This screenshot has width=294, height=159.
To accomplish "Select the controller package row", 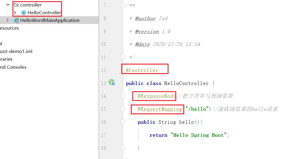I will pos(31,5).
